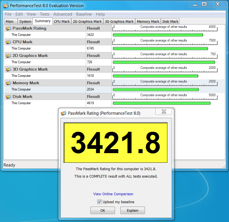Open the 2D Graphics Mark tab
This screenshot has height=222, width=229.
(x=87, y=21)
